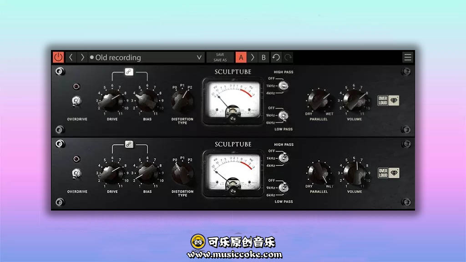
Task: Toggle the bottom unit Drive/Bias link icon
Action: point(129,144)
